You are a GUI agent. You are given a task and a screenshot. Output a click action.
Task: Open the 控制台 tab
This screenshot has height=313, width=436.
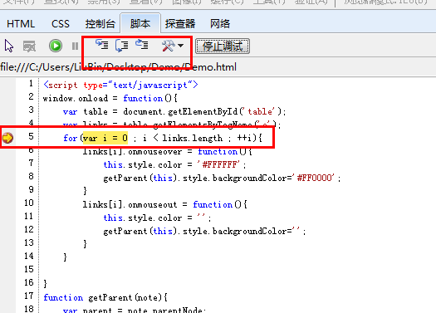click(100, 24)
